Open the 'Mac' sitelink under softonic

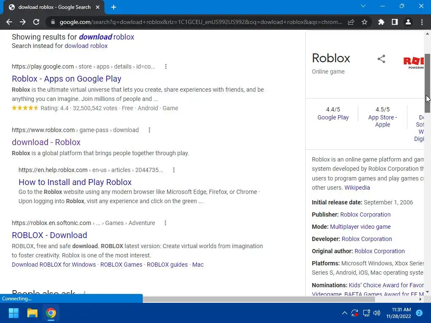(x=198, y=265)
